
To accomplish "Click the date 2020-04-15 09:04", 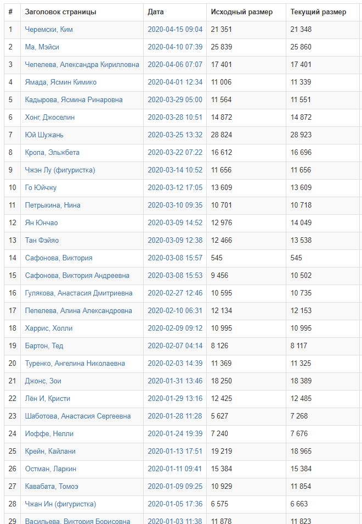I will (x=175, y=30).
